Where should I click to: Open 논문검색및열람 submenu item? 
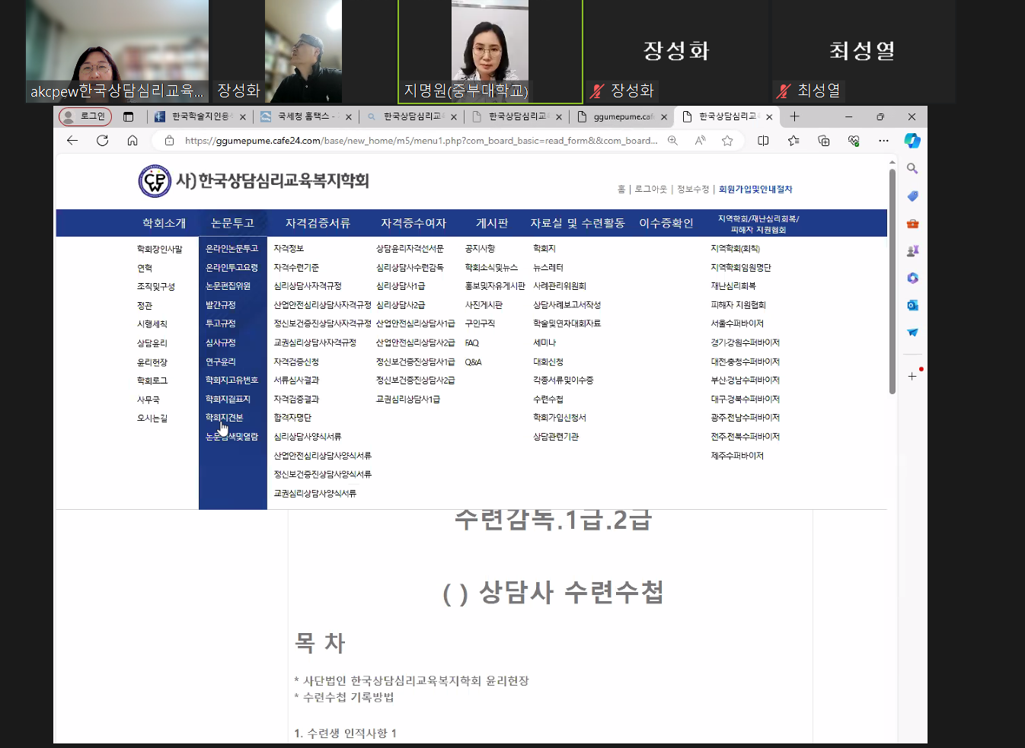(x=232, y=437)
